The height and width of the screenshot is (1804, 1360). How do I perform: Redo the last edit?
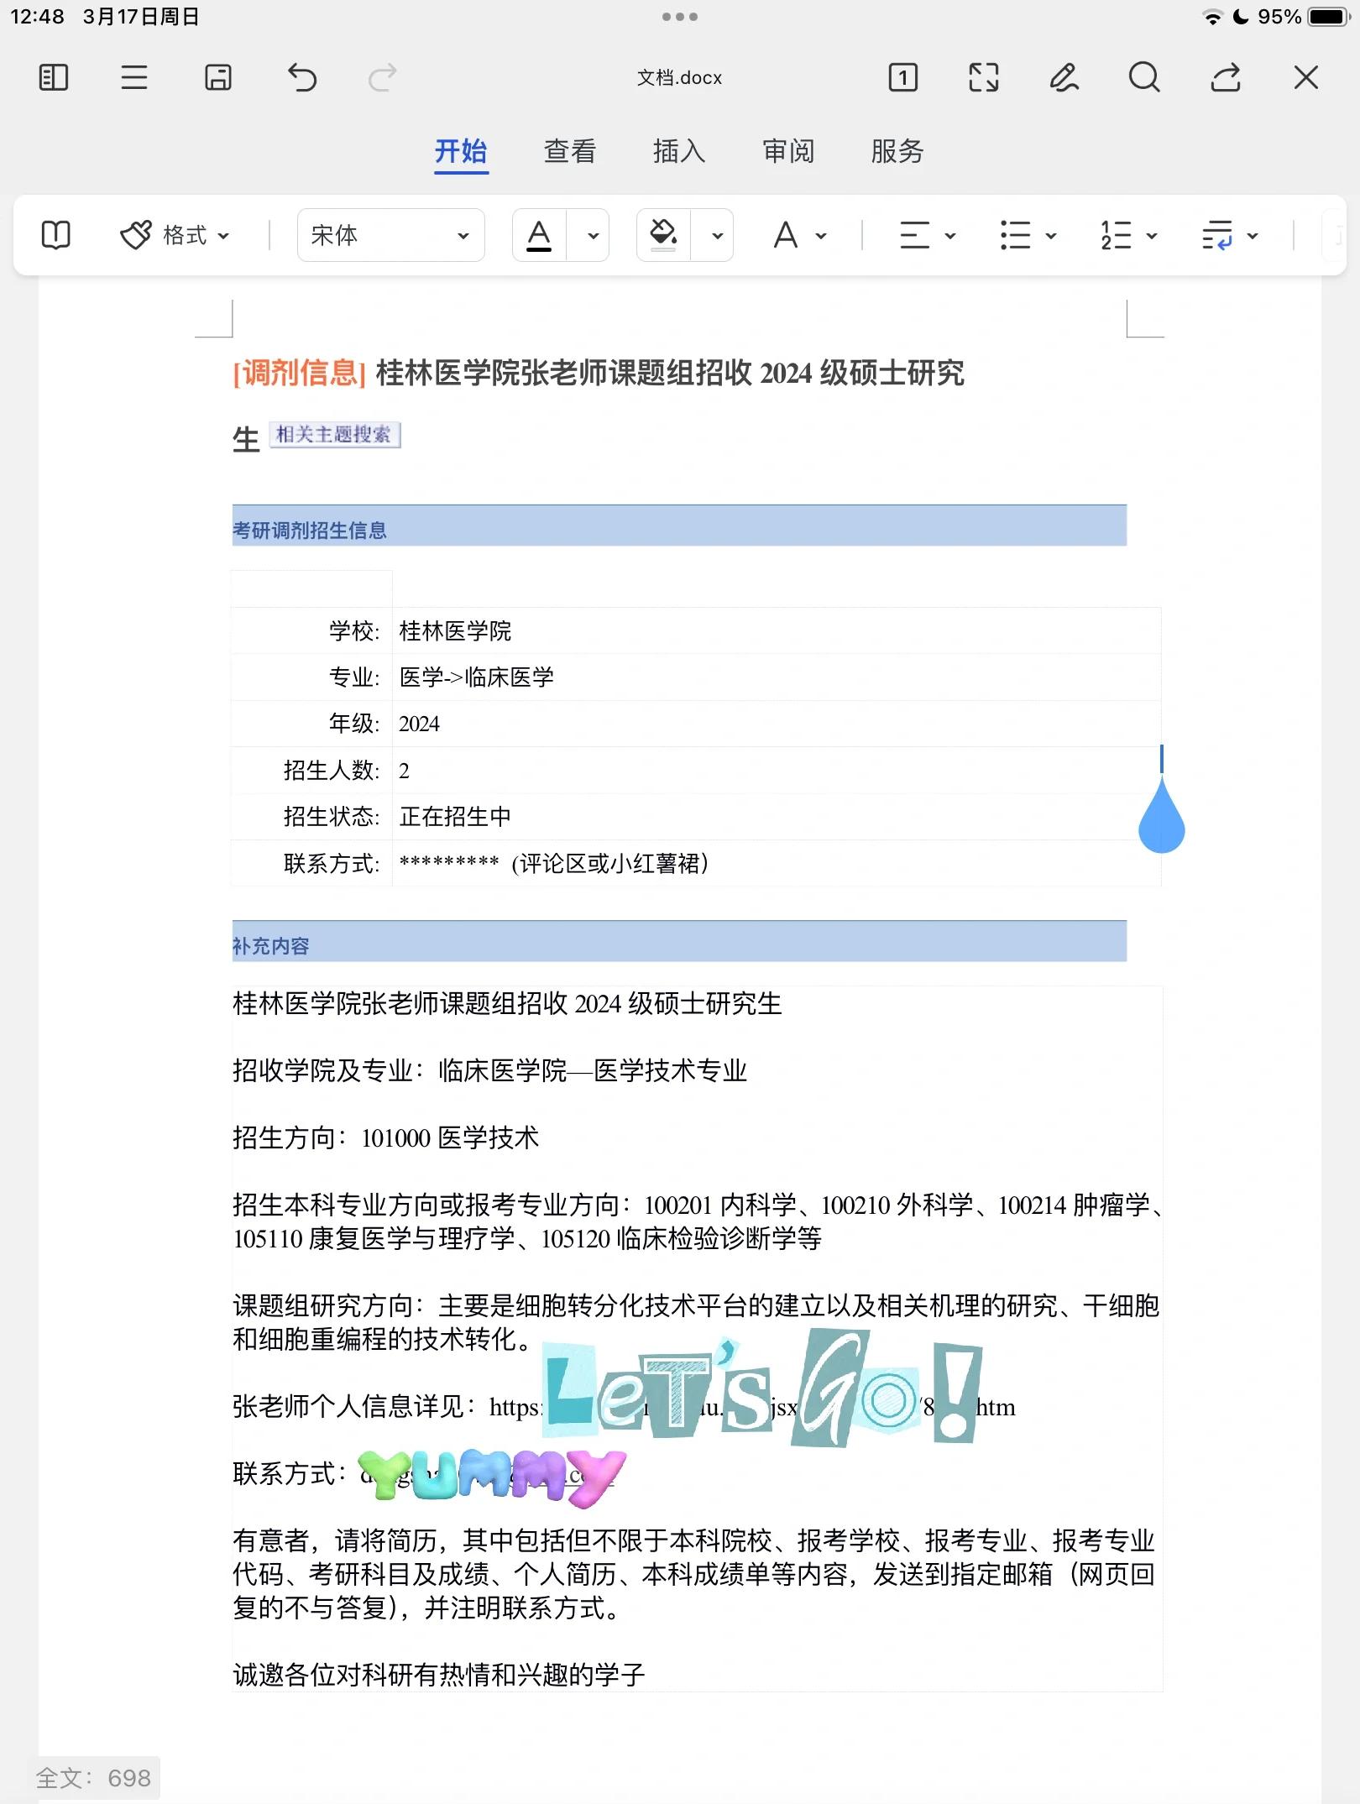[x=384, y=77]
